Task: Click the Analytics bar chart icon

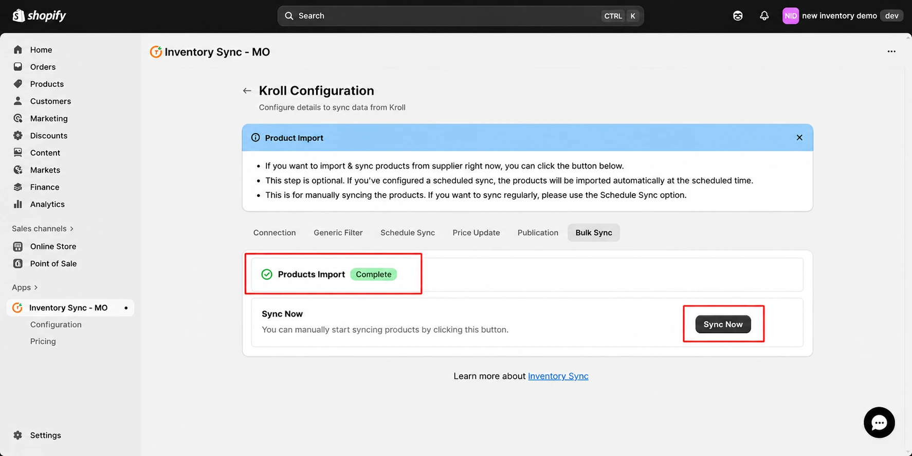Action: (18, 204)
